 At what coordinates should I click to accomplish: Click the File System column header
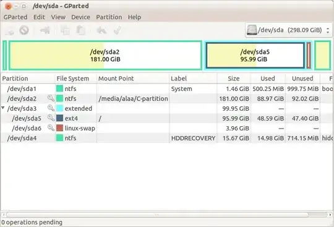pyautogui.click(x=73, y=79)
